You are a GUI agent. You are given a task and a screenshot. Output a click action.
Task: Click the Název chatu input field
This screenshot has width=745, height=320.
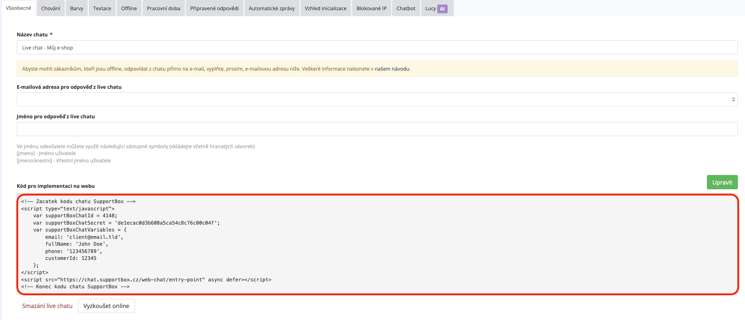click(377, 47)
